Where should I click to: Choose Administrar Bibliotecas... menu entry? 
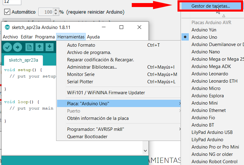pos(92,67)
